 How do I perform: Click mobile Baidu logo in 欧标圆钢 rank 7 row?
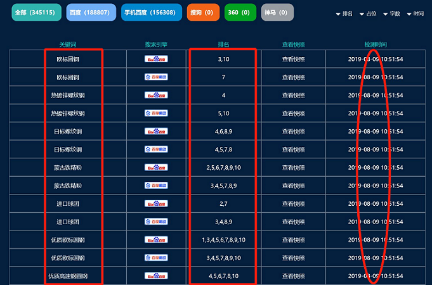(156, 77)
